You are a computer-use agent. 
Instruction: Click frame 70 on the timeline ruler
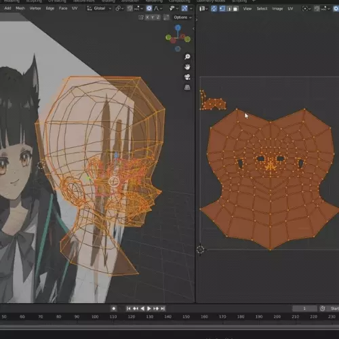point(41,317)
